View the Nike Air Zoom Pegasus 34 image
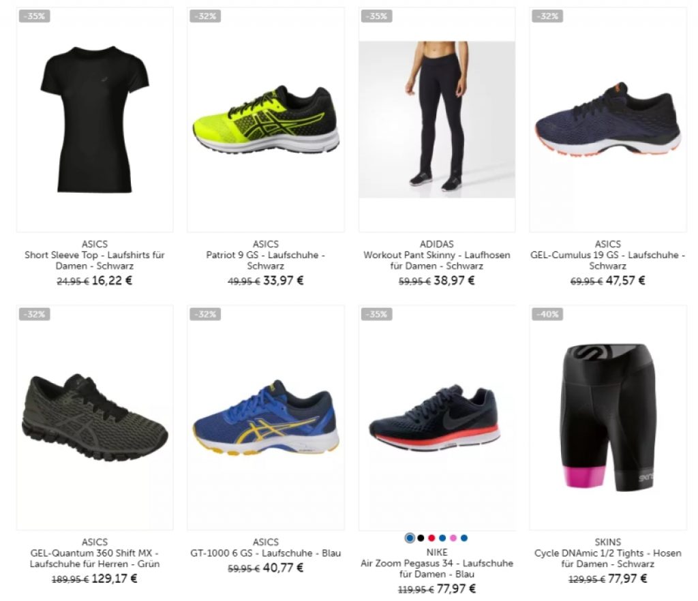The width and height of the screenshot is (698, 601). 437,417
